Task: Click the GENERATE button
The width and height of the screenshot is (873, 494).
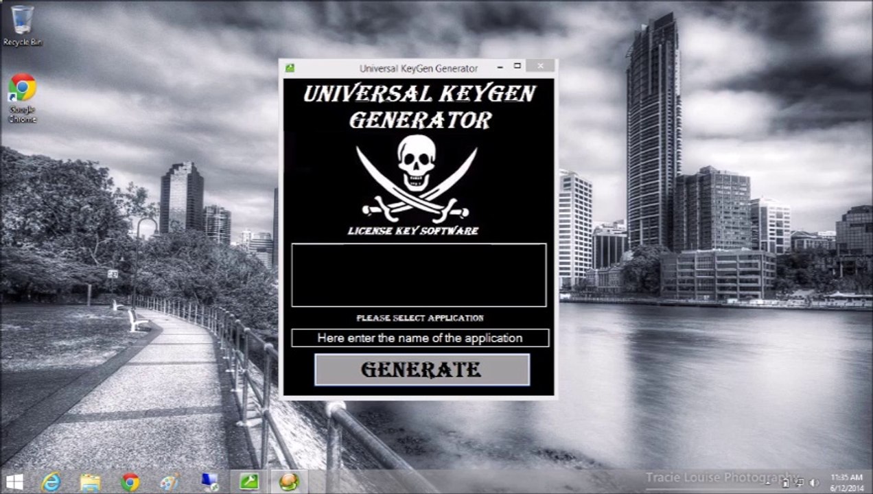Action: [421, 370]
